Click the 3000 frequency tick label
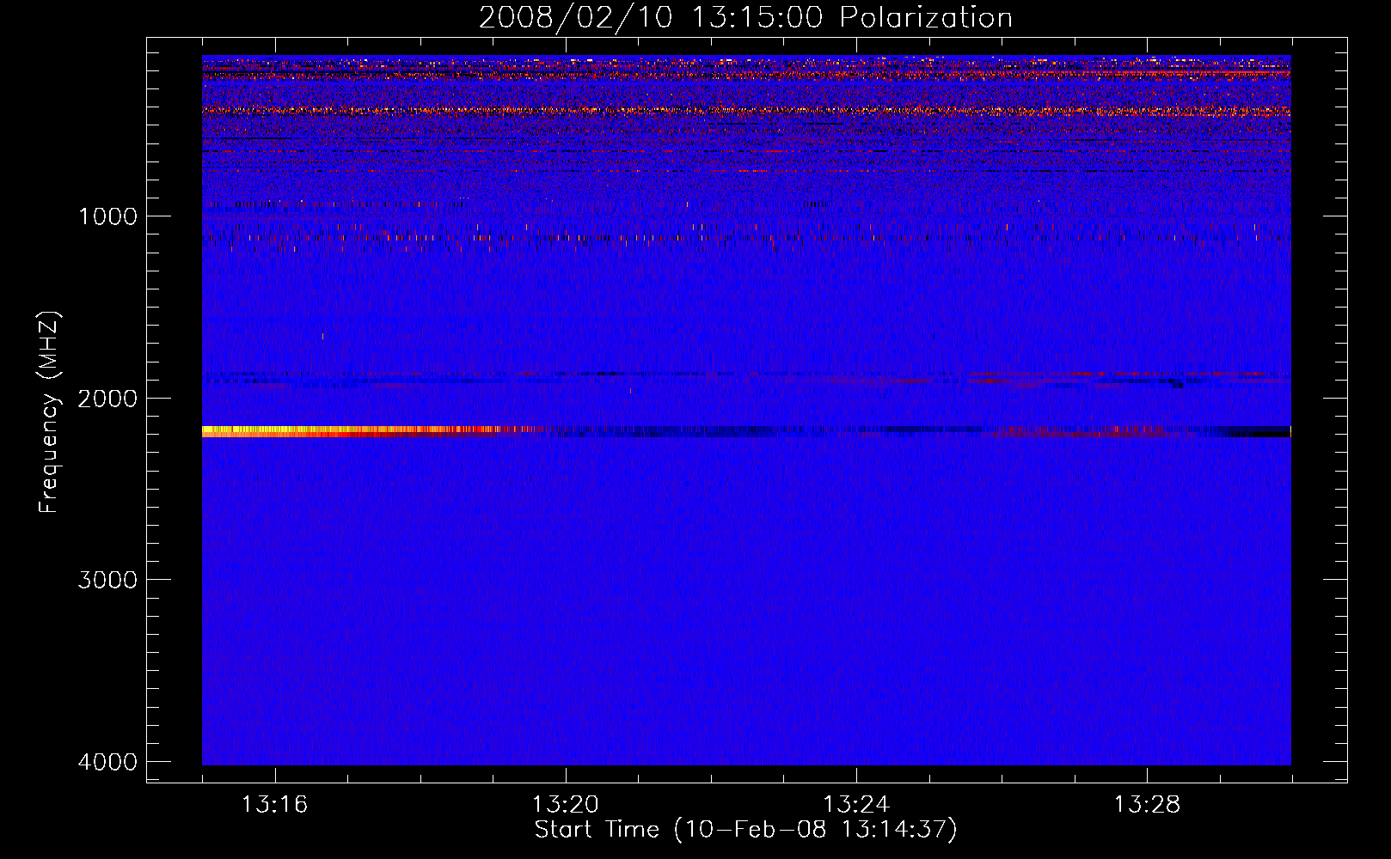1391x859 pixels. (107, 580)
